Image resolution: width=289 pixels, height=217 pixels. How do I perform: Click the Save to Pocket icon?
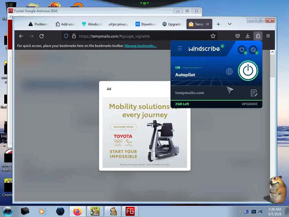(238, 36)
